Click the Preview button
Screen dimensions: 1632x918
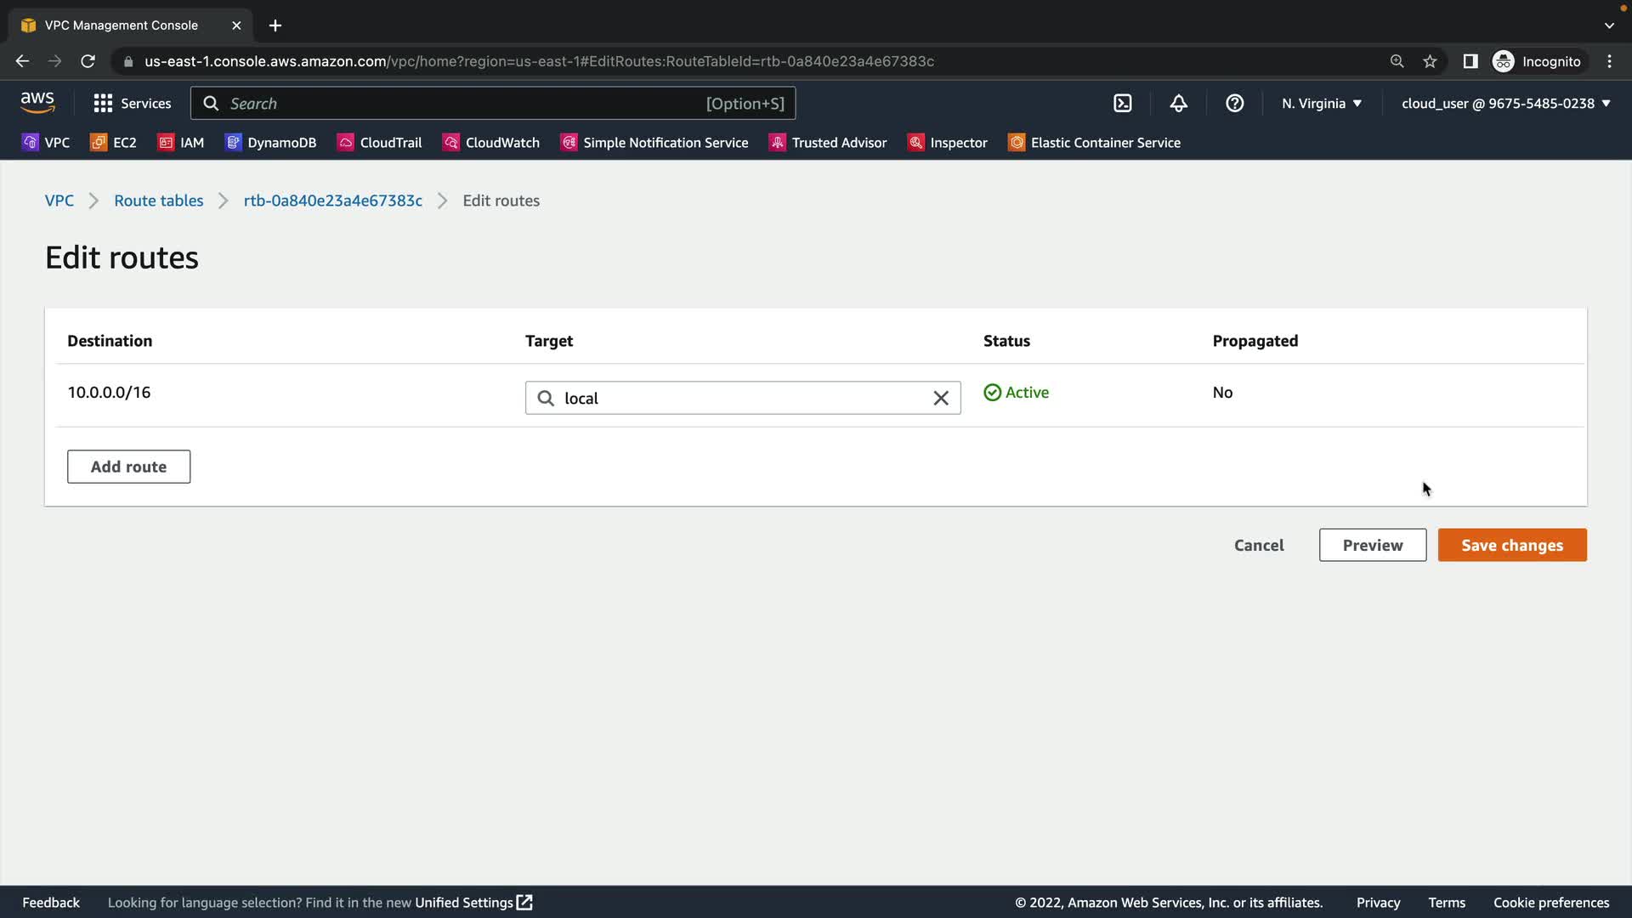click(1372, 546)
